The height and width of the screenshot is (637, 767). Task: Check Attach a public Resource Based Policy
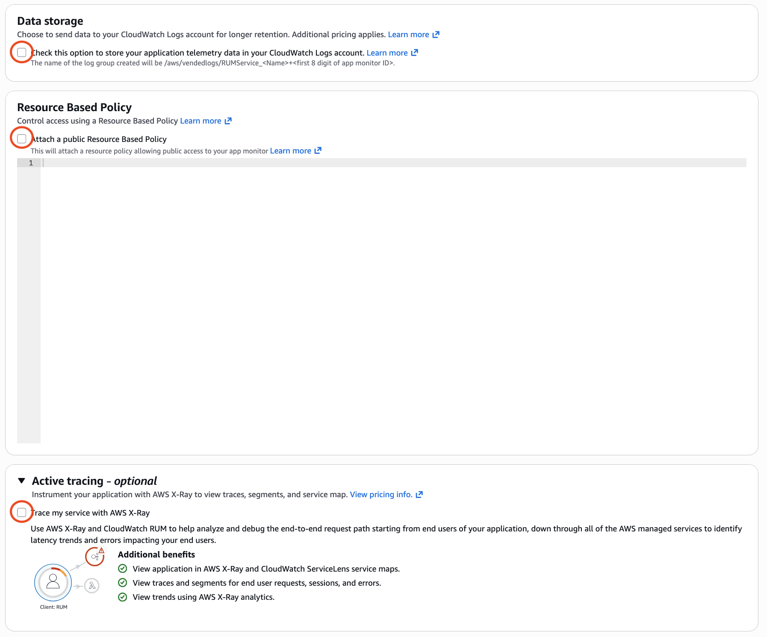pyautogui.click(x=21, y=139)
